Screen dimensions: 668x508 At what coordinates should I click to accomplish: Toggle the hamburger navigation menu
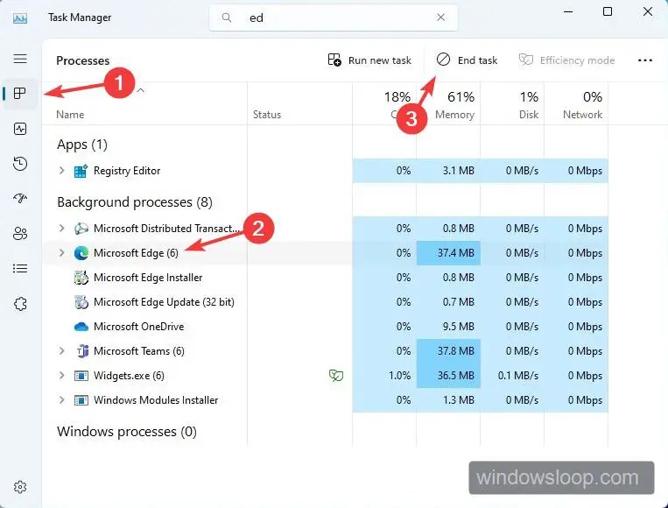point(20,59)
